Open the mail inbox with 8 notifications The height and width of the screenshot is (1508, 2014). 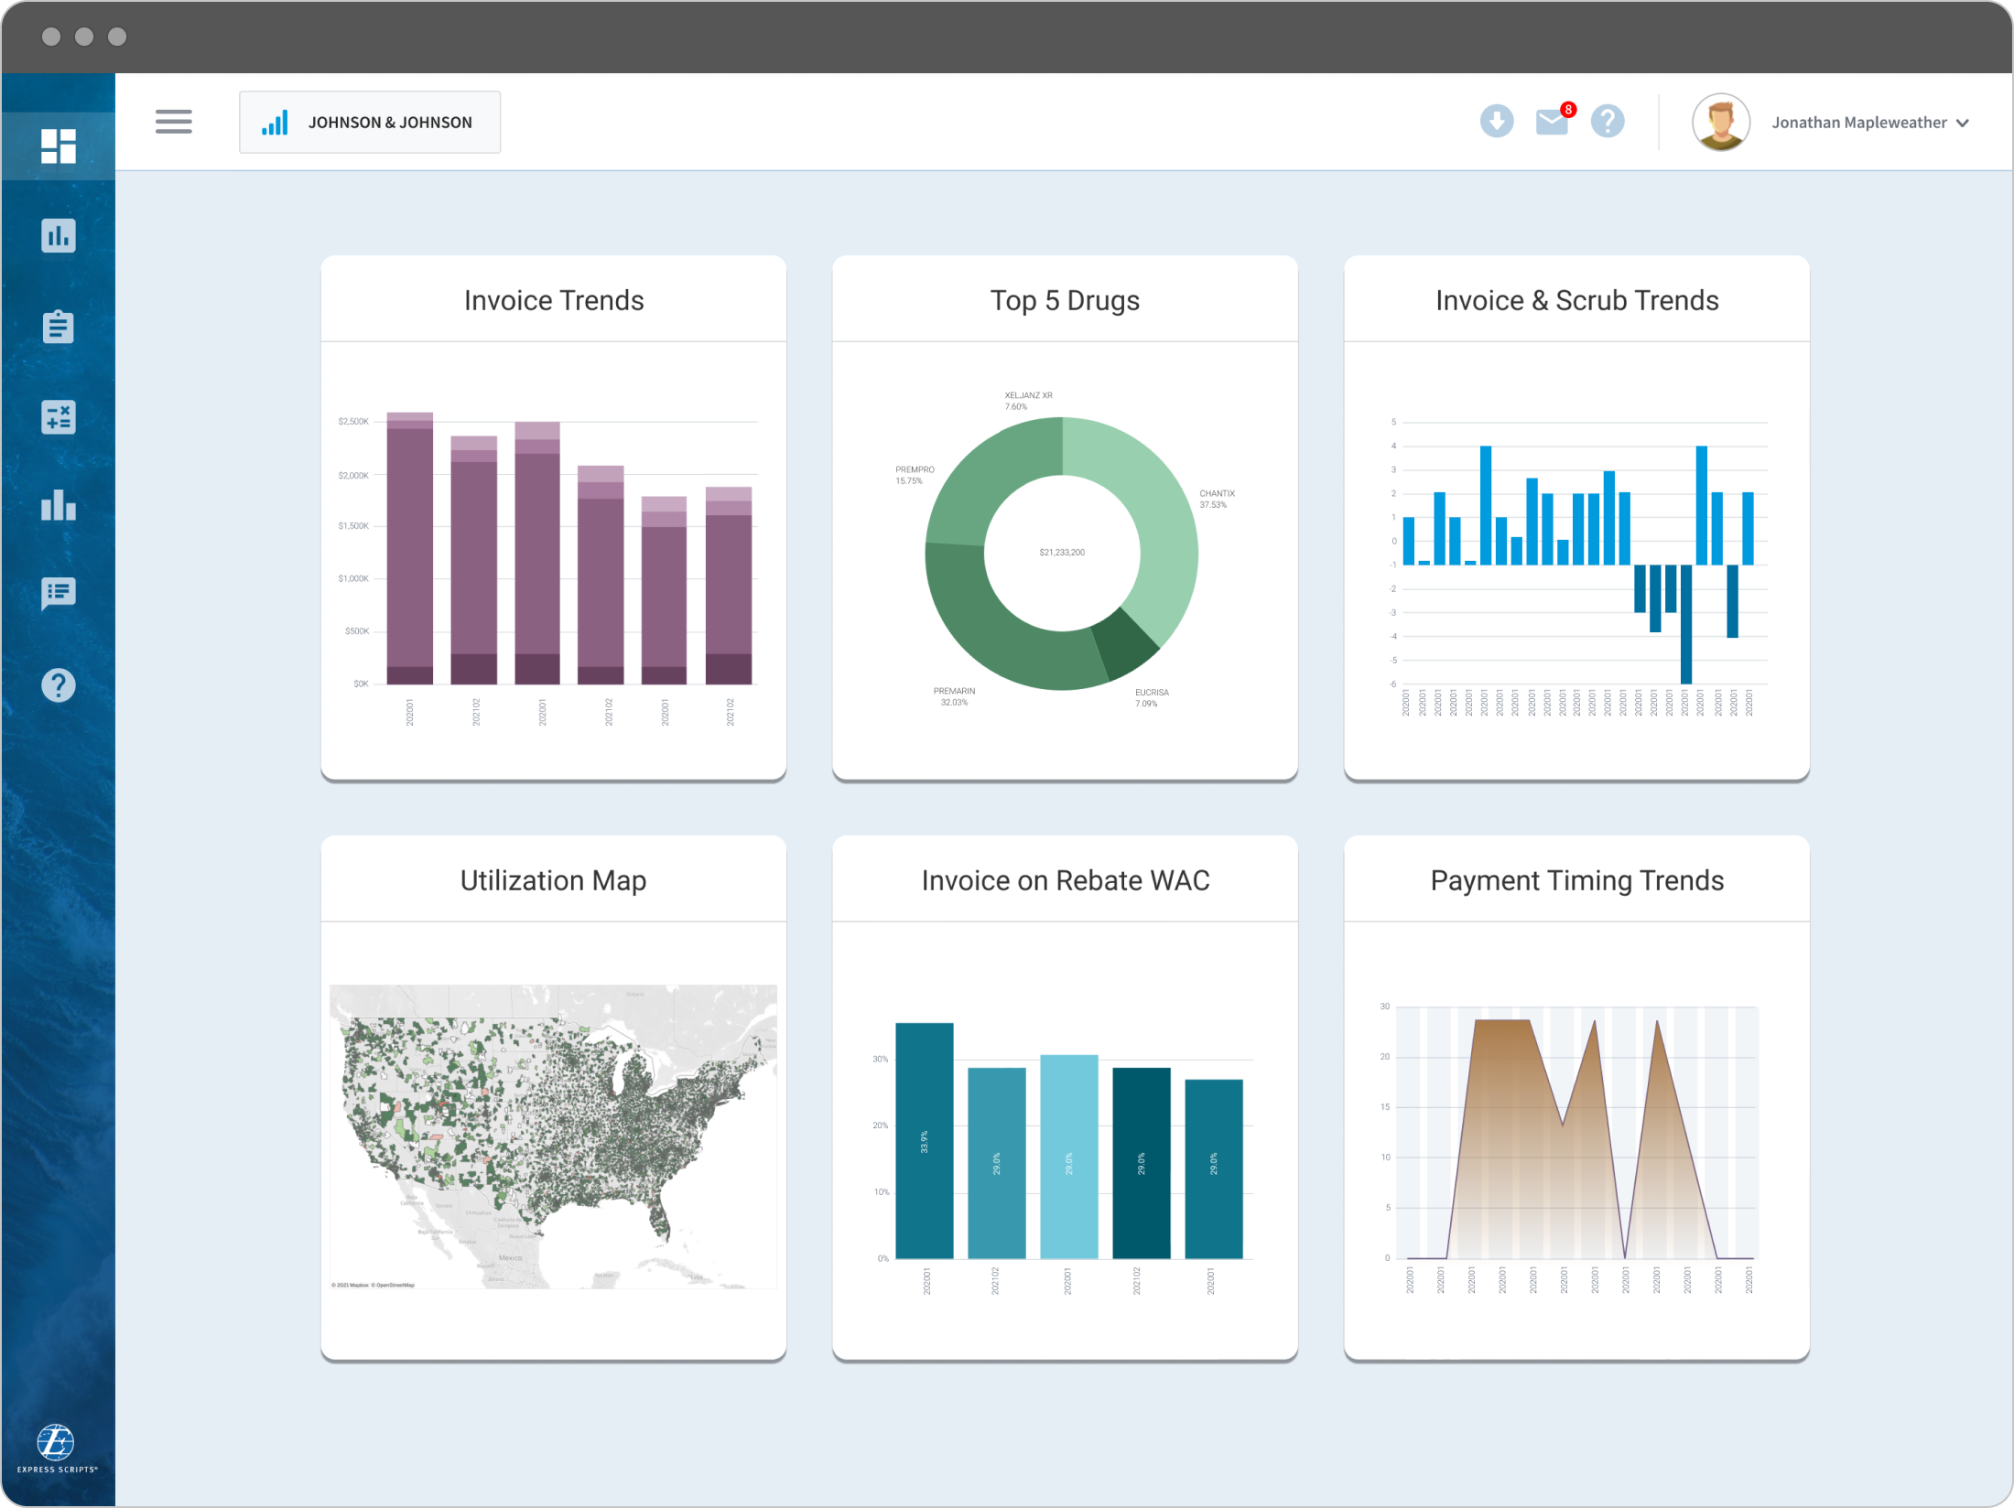coord(1554,120)
